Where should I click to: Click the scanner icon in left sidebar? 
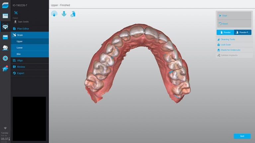click(5, 26)
